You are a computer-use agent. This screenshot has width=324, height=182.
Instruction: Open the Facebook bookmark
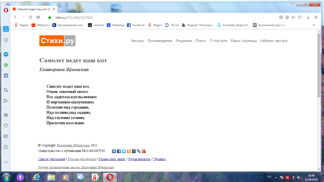tap(136, 25)
